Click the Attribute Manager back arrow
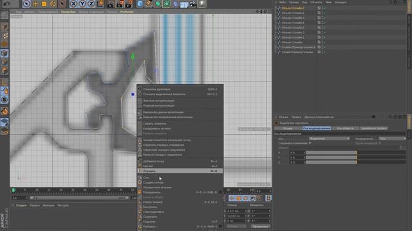412x231 pixels. [373, 117]
